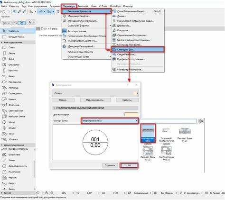Open the Паспорт Зоны dropdown

coord(110,121)
